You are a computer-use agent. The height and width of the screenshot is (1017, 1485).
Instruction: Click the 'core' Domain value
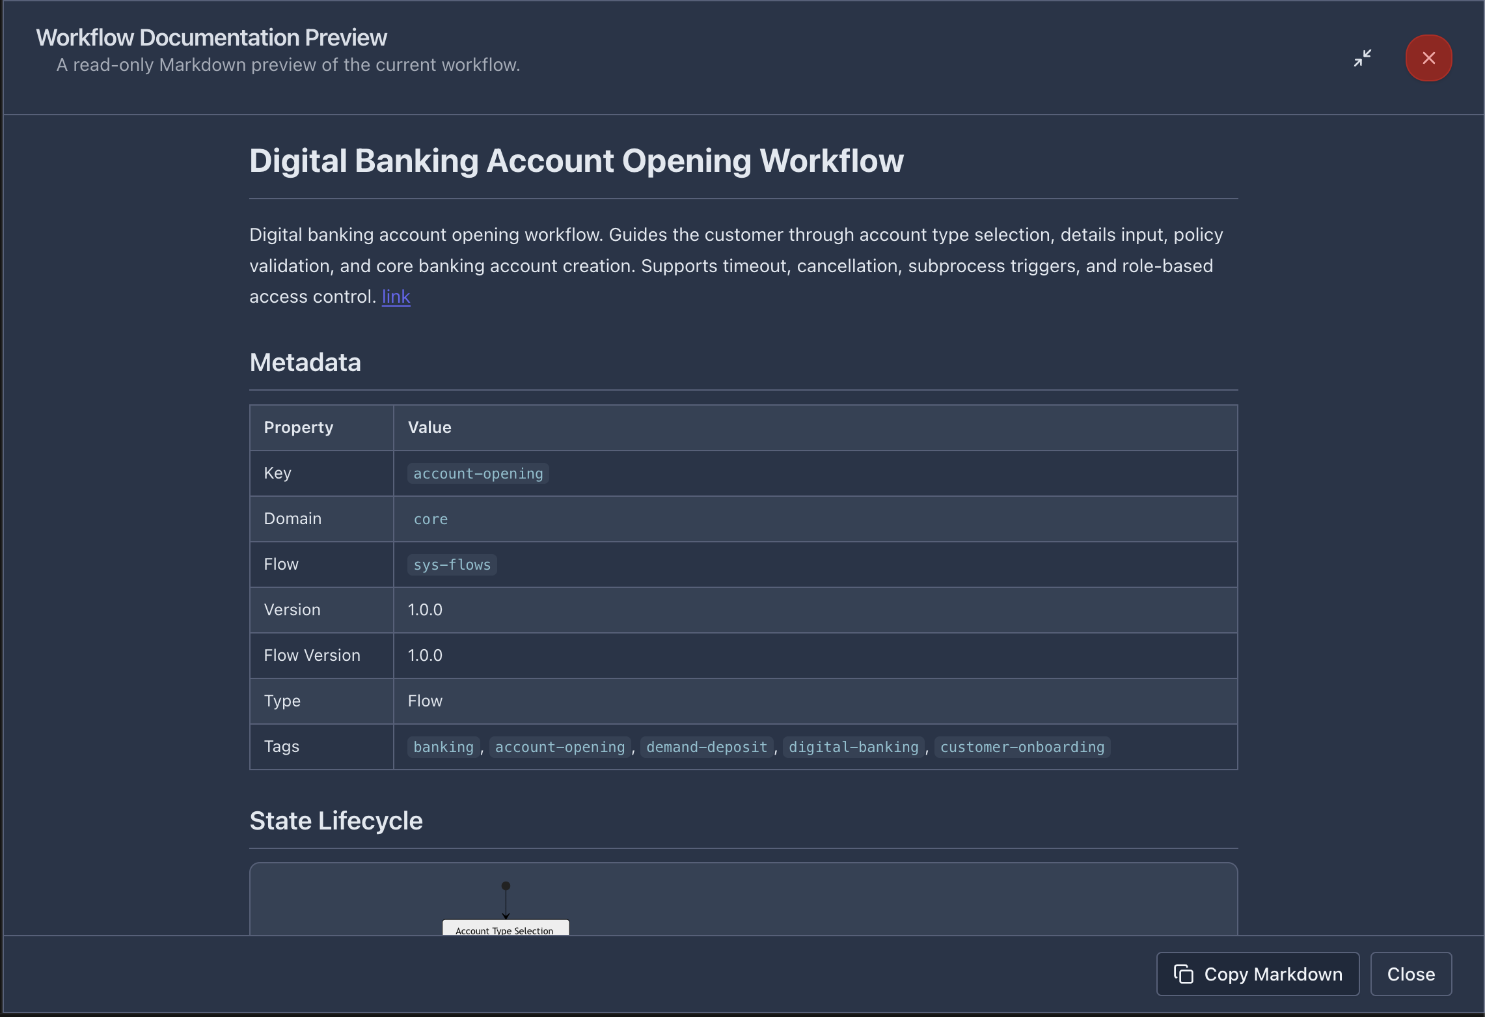(431, 519)
